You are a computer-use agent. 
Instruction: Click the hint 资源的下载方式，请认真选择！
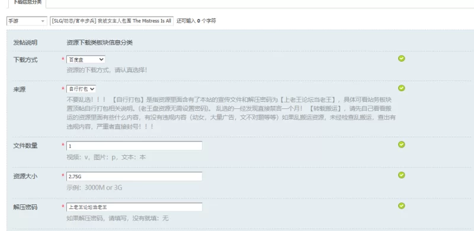click(107, 70)
